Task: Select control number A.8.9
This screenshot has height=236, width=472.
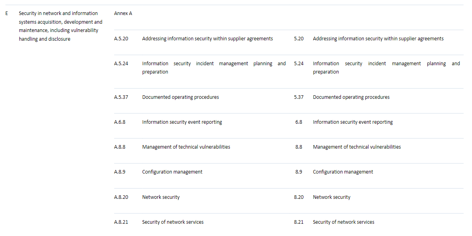Action: 120,172
